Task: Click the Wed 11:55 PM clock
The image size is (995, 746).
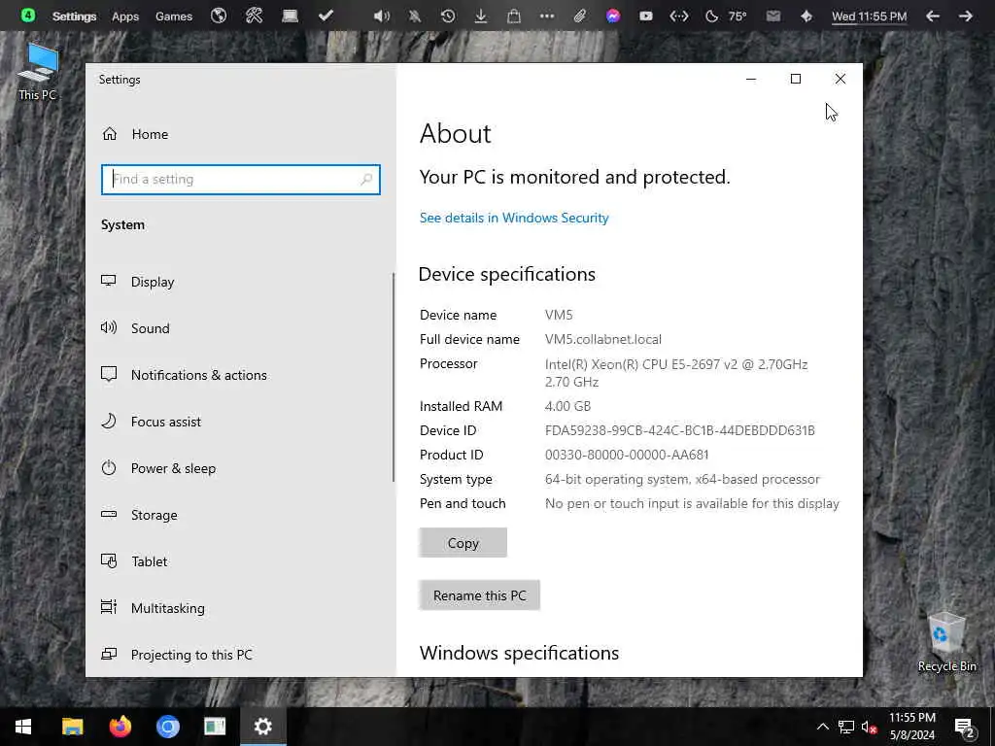Action: point(870,17)
